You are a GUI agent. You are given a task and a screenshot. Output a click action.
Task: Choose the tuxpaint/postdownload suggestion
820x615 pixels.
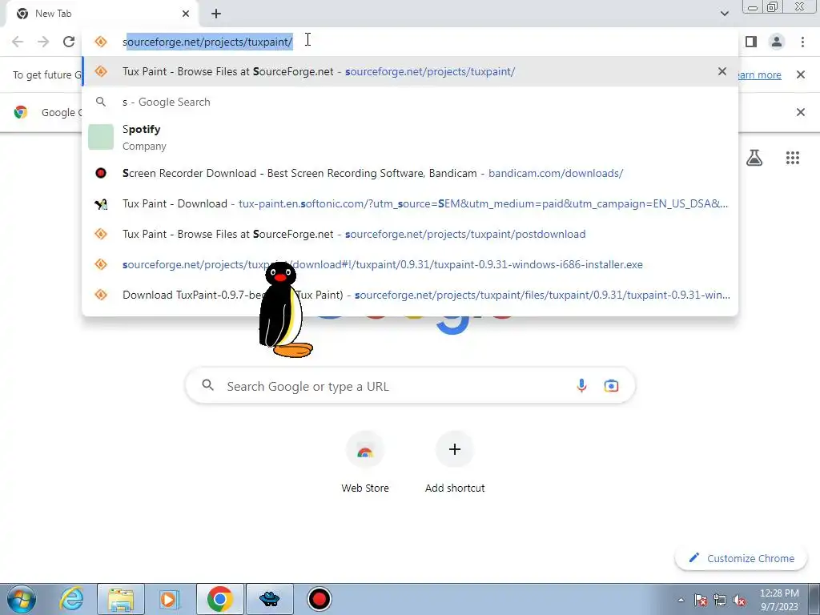(x=410, y=234)
